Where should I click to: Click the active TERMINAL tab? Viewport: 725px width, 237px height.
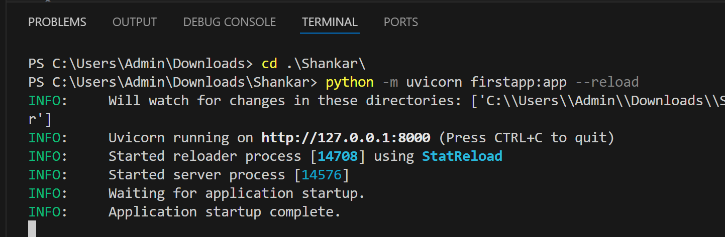(x=330, y=22)
